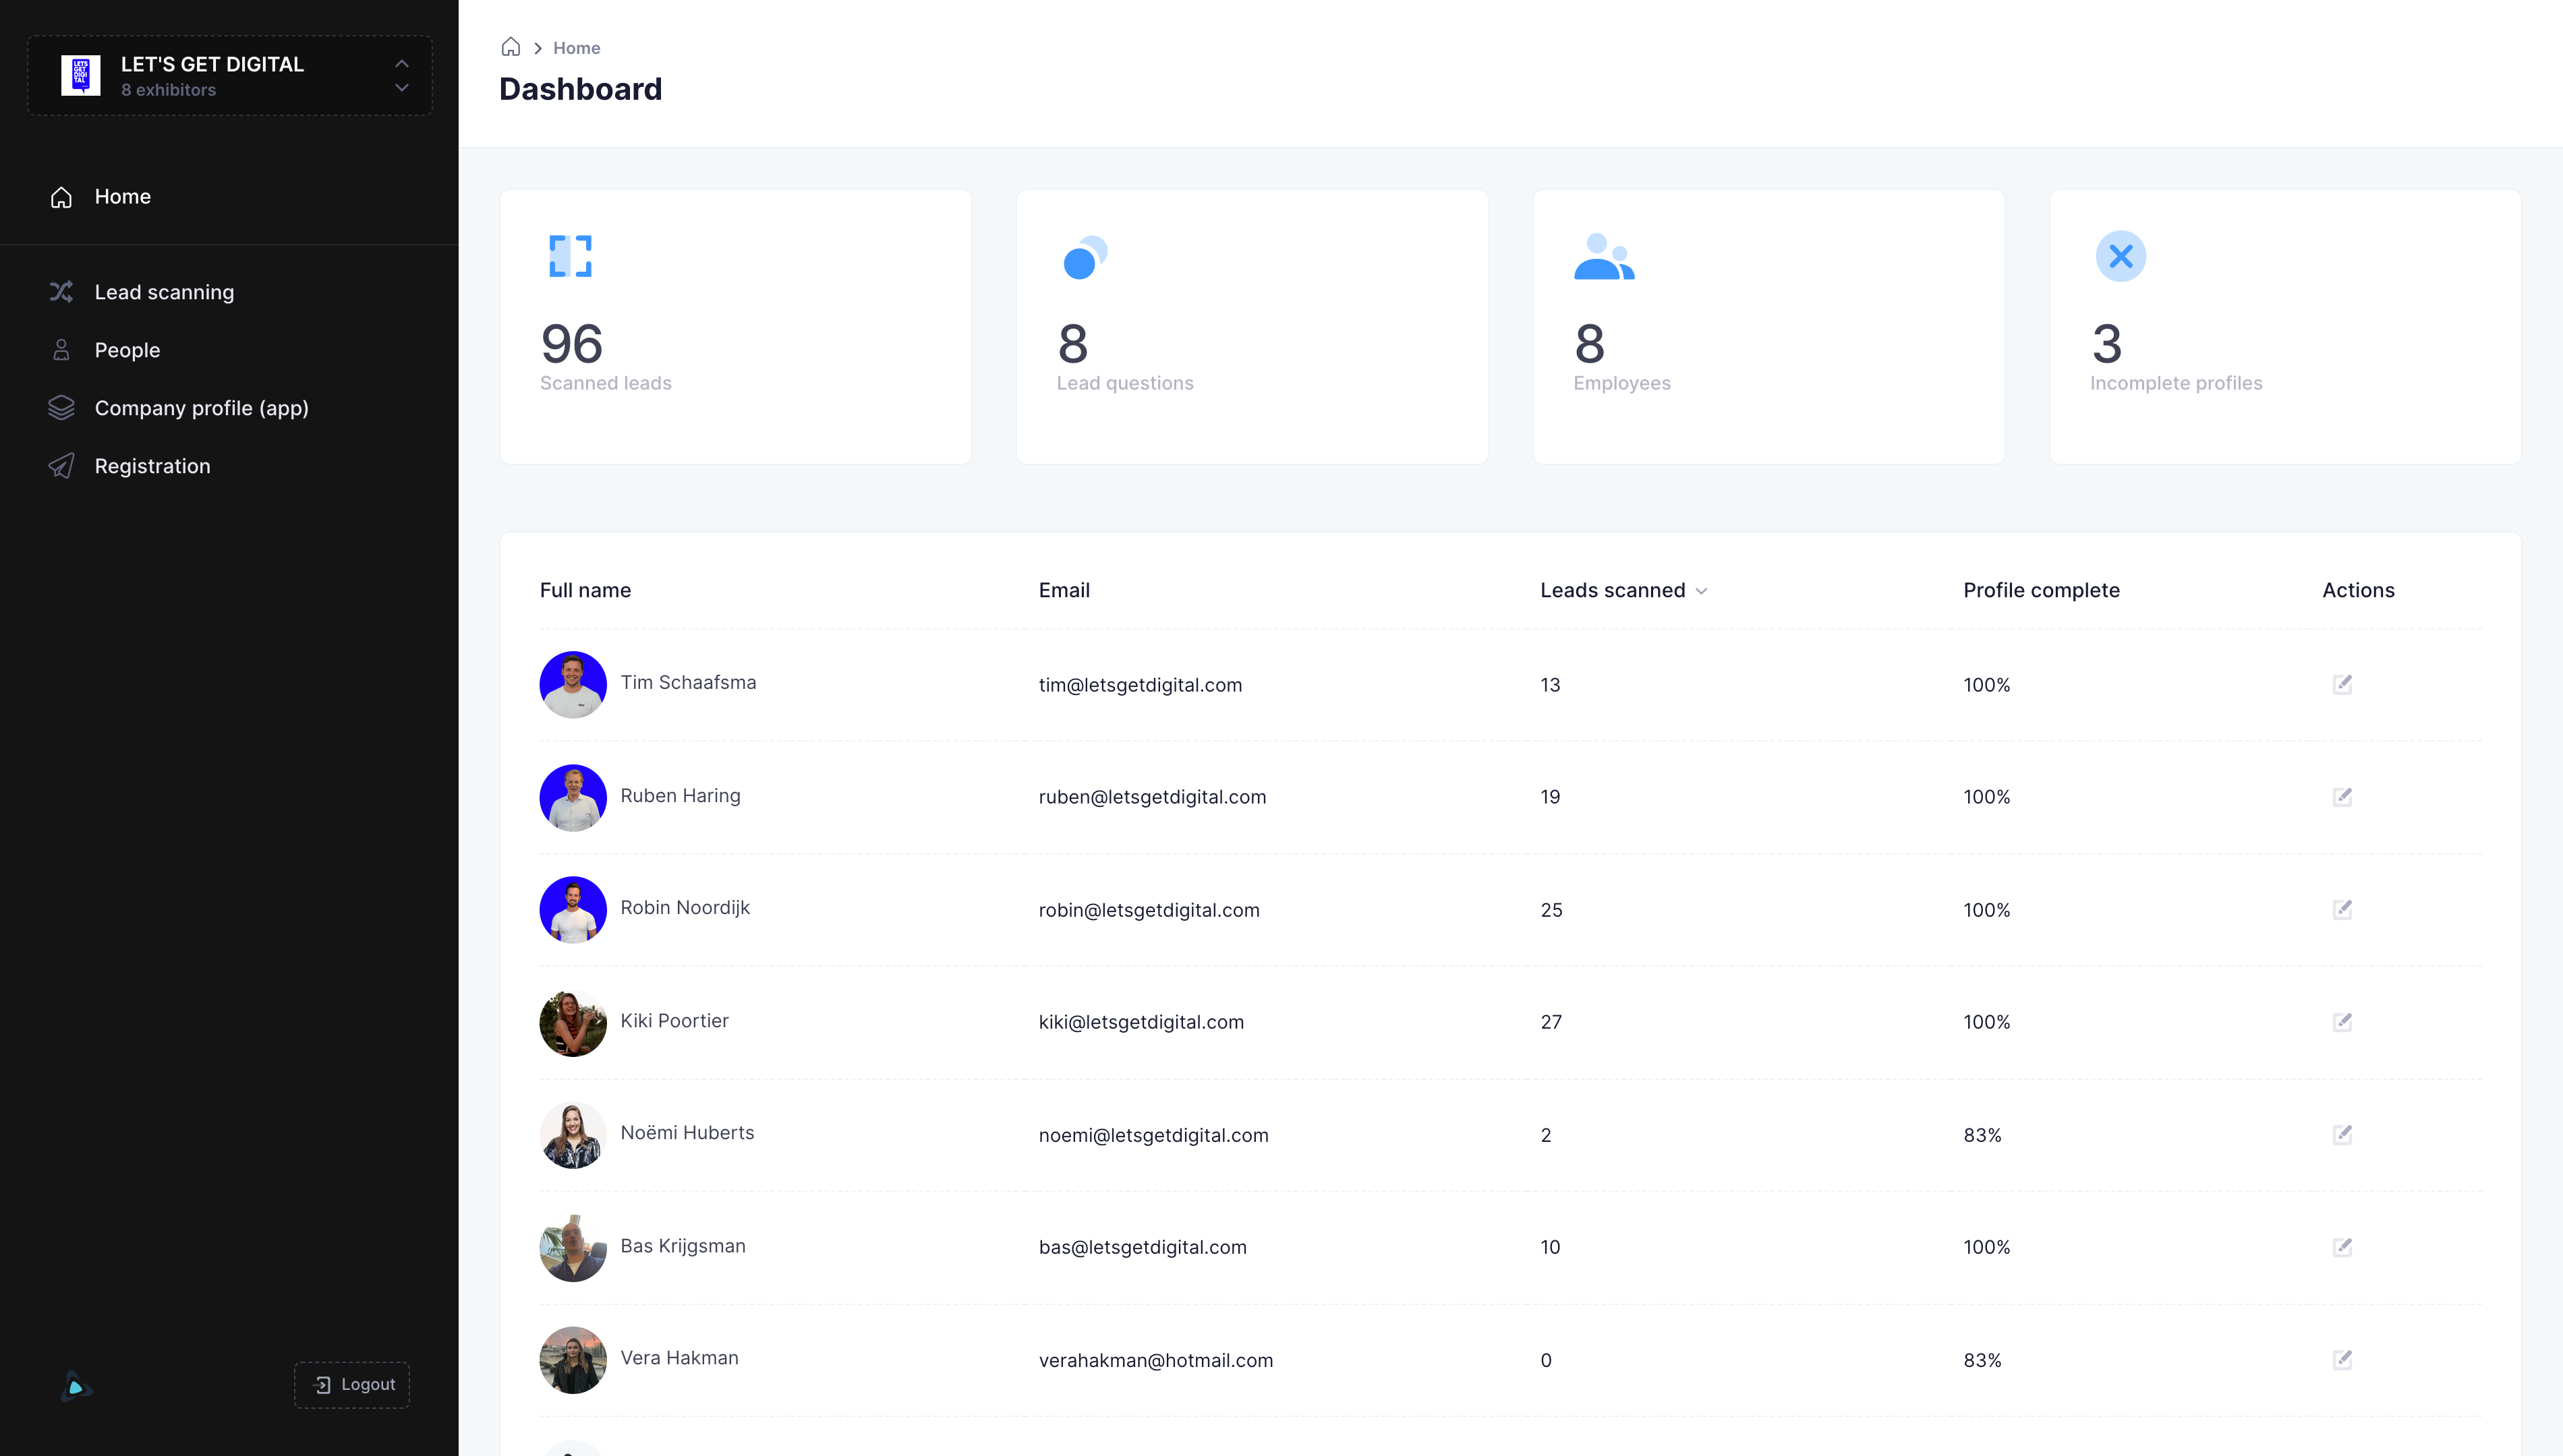Click email tim@letsgetdigital.com
The height and width of the screenshot is (1456, 2563).
(x=1141, y=685)
